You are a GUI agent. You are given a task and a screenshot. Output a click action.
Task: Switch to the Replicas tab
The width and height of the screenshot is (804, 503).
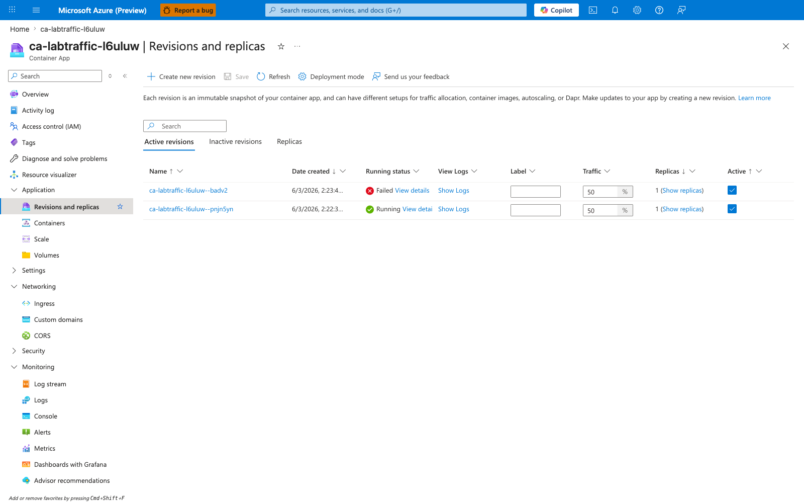pyautogui.click(x=289, y=142)
